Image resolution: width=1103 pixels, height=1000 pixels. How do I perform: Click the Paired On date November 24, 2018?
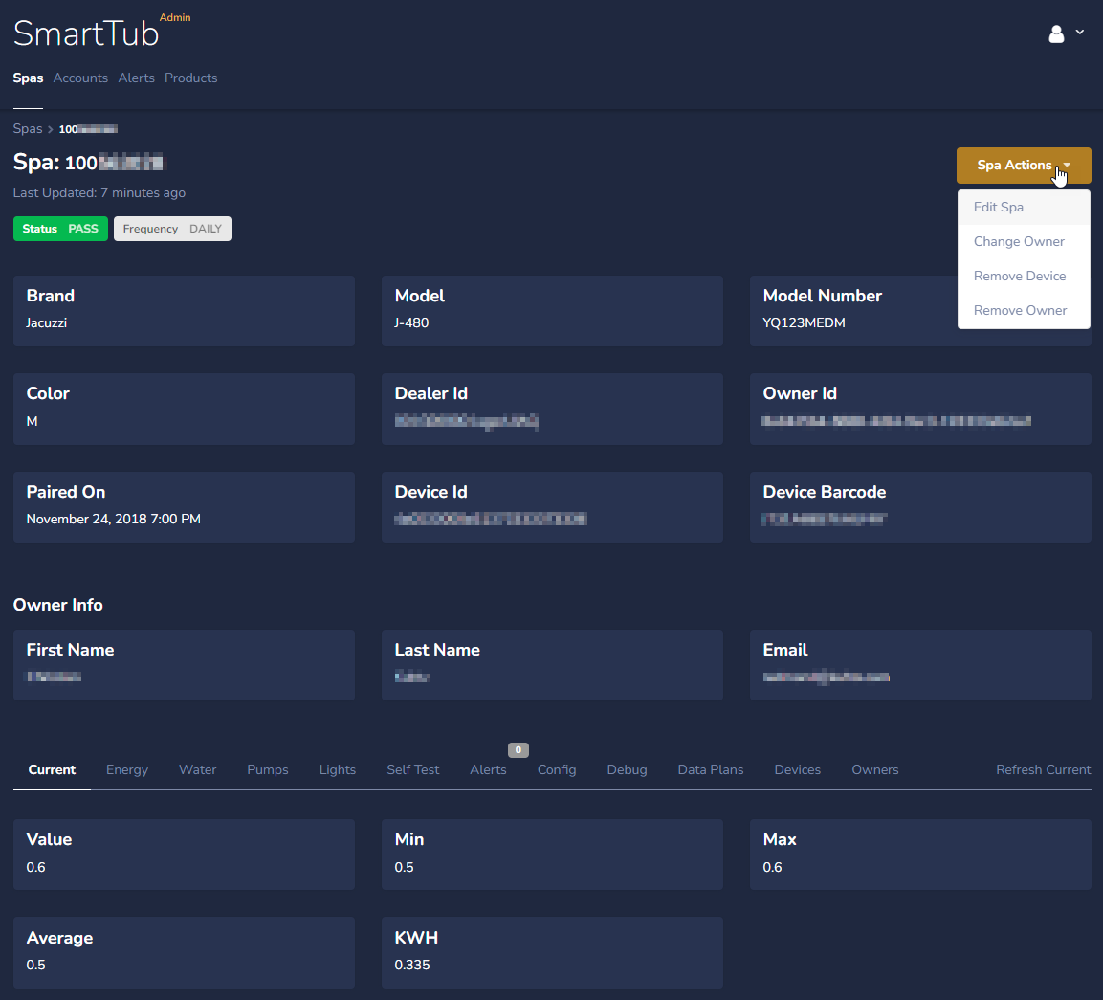tap(113, 520)
